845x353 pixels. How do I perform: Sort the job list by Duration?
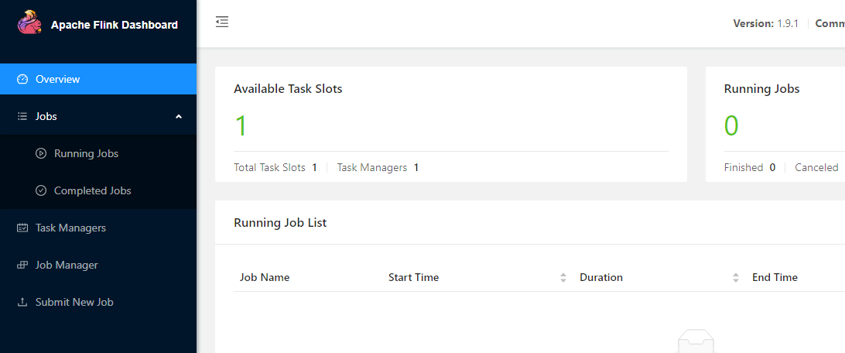click(736, 277)
